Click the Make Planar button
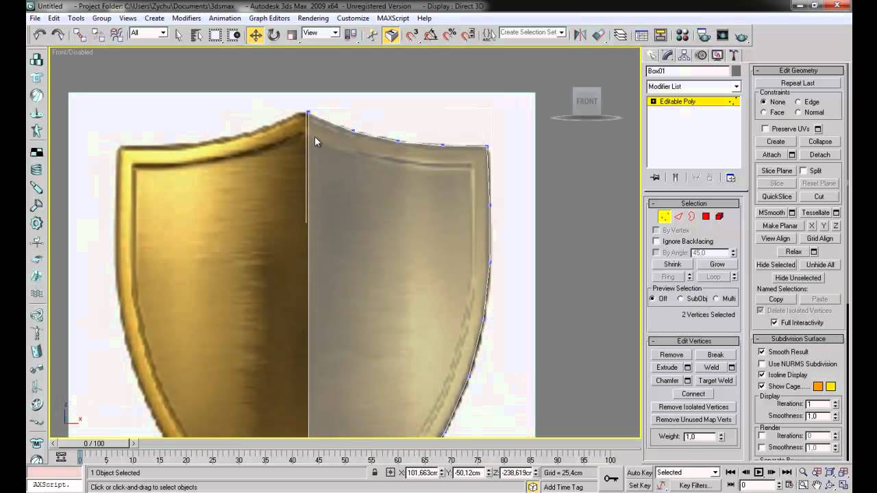 tap(780, 226)
